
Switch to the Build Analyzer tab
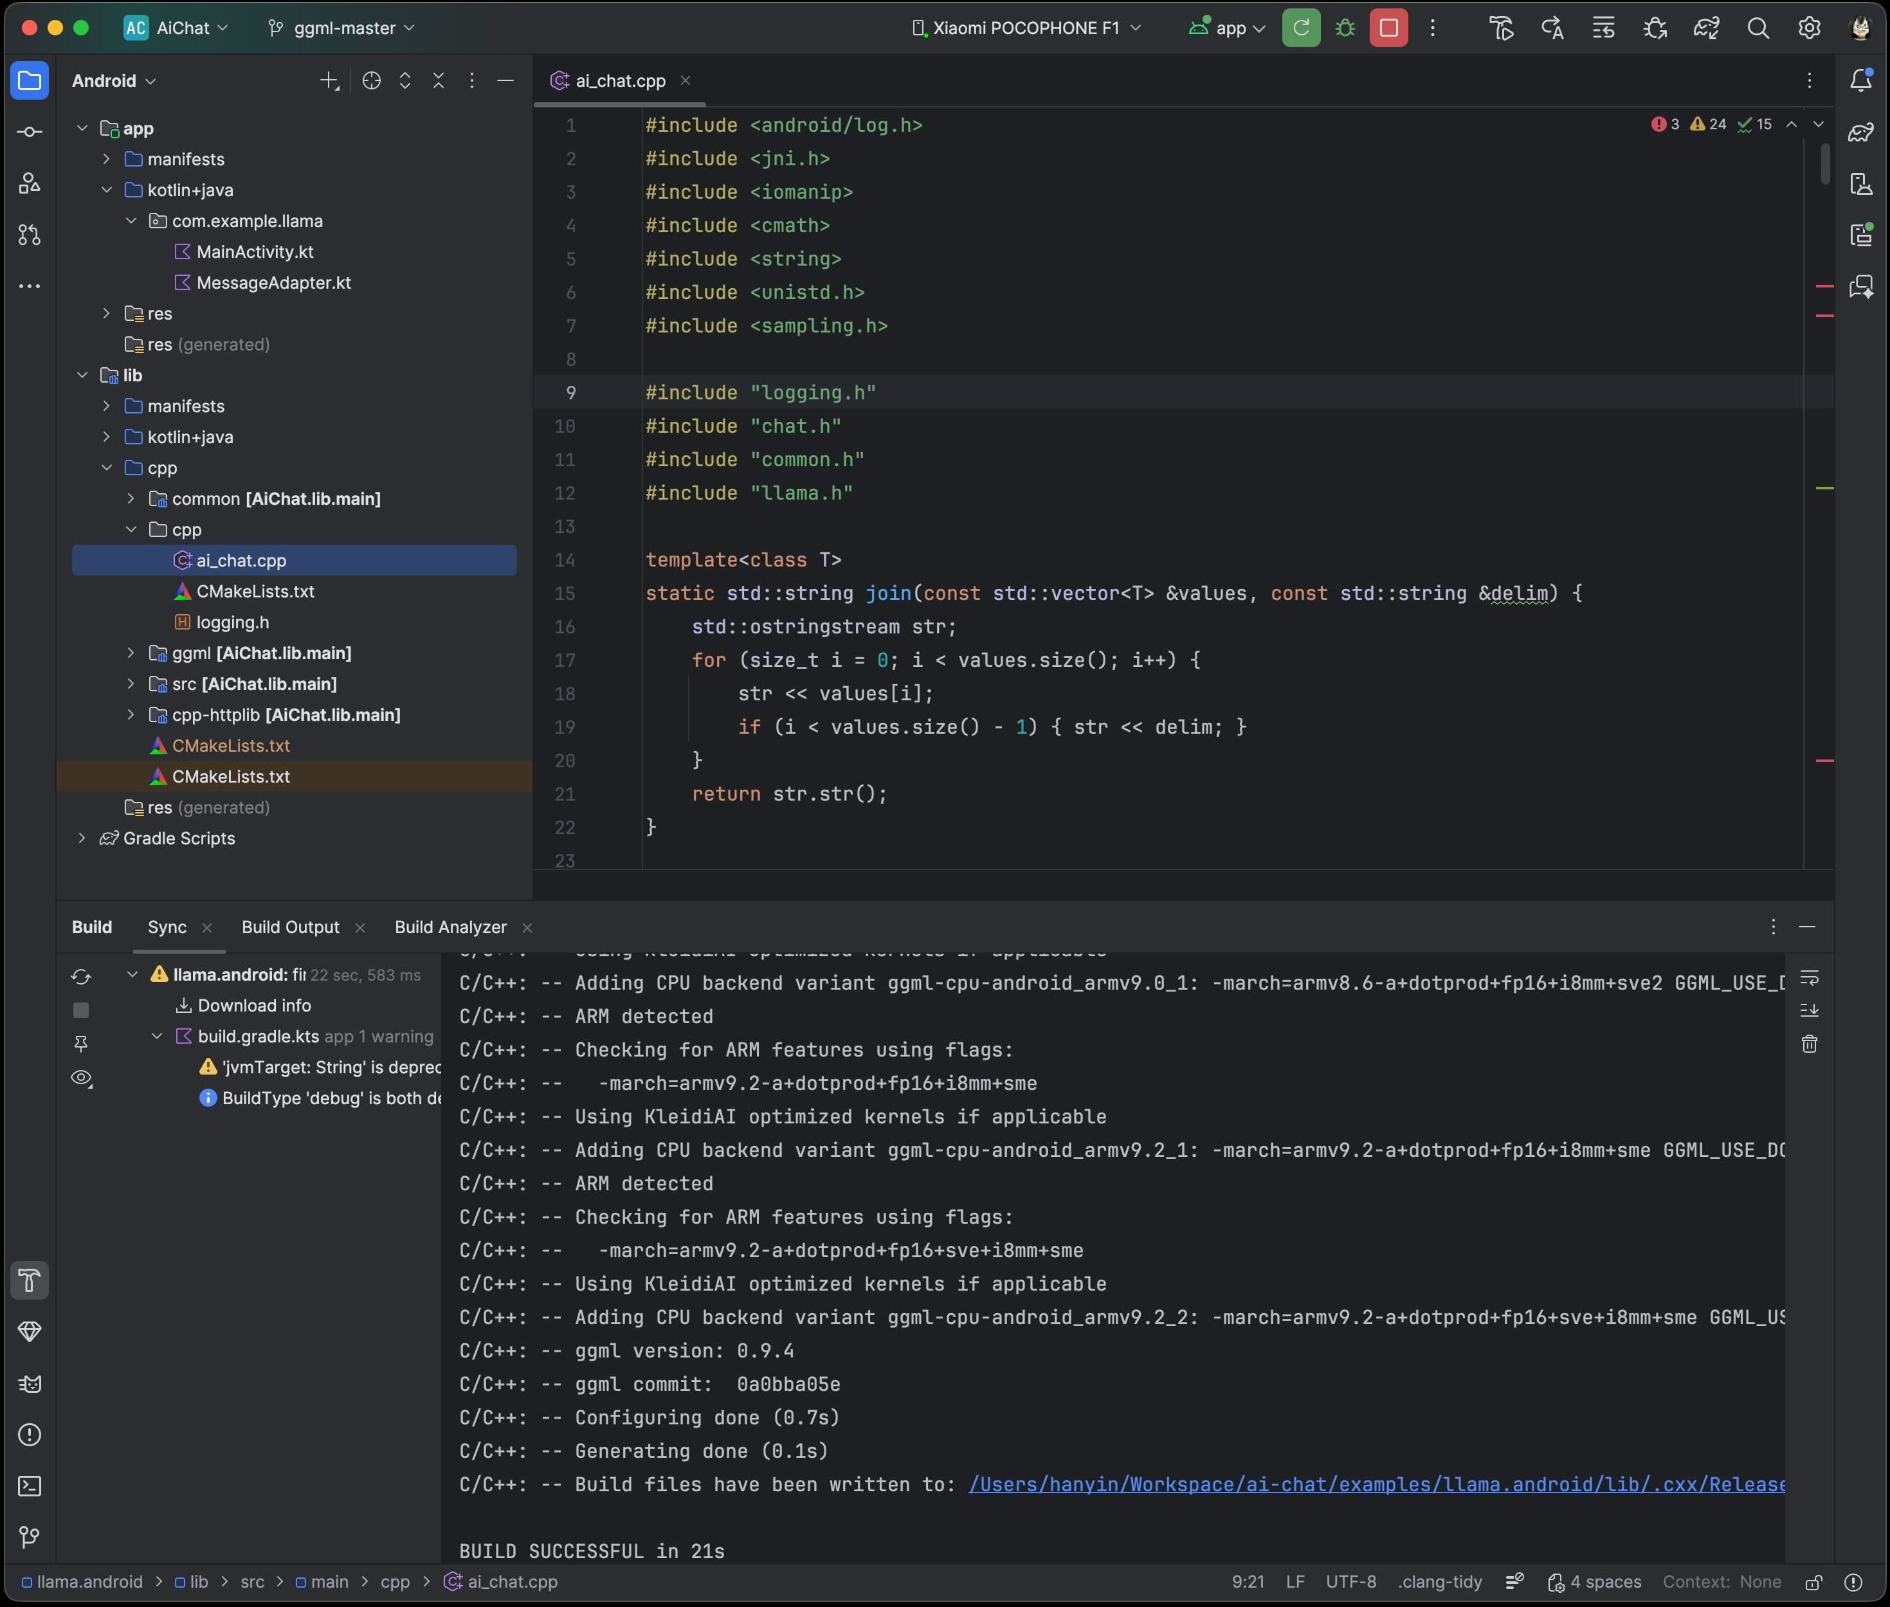tap(450, 927)
